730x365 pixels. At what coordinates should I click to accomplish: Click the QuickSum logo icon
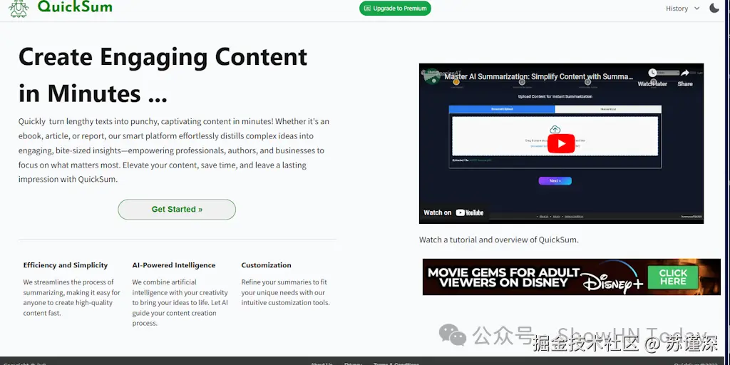pyautogui.click(x=19, y=9)
